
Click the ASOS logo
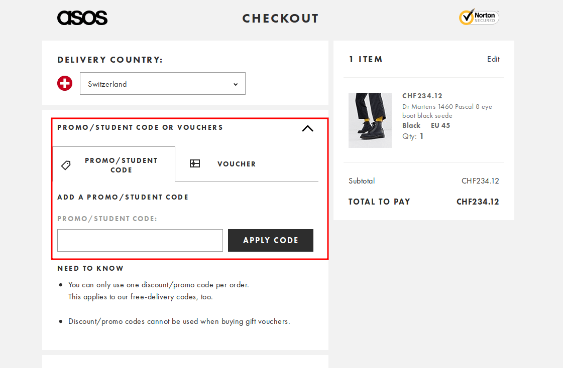pyautogui.click(x=82, y=18)
